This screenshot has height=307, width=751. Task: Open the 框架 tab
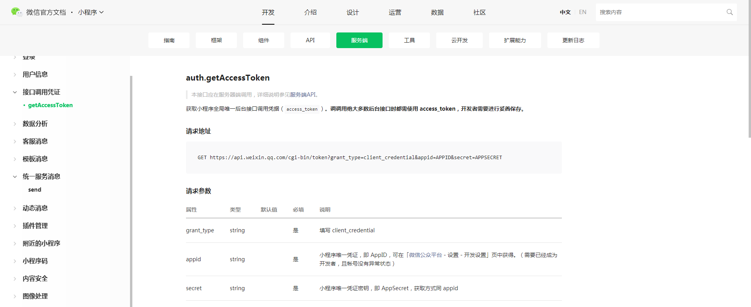pyautogui.click(x=216, y=40)
